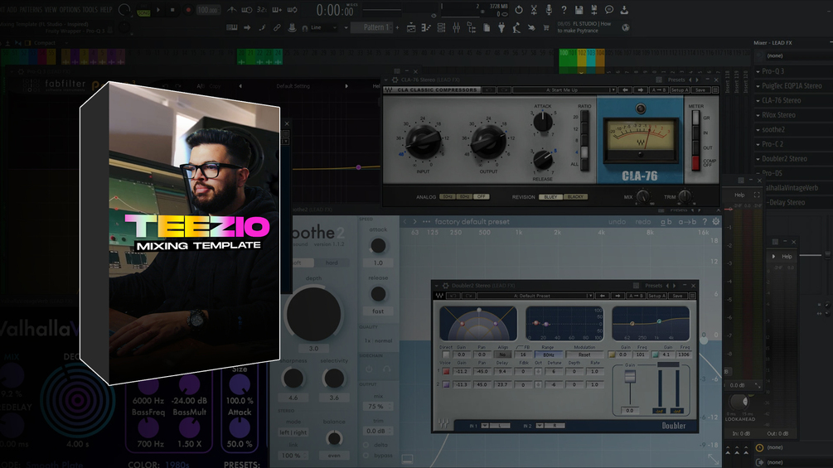833x468 pixels.
Task: Open the TOOLS menu
Action: pyautogui.click(x=90, y=10)
